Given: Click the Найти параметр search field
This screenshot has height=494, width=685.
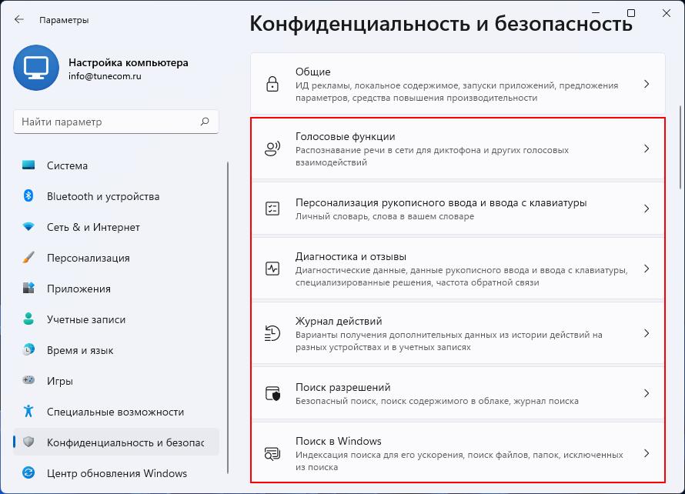Looking at the screenshot, I should coord(116,122).
